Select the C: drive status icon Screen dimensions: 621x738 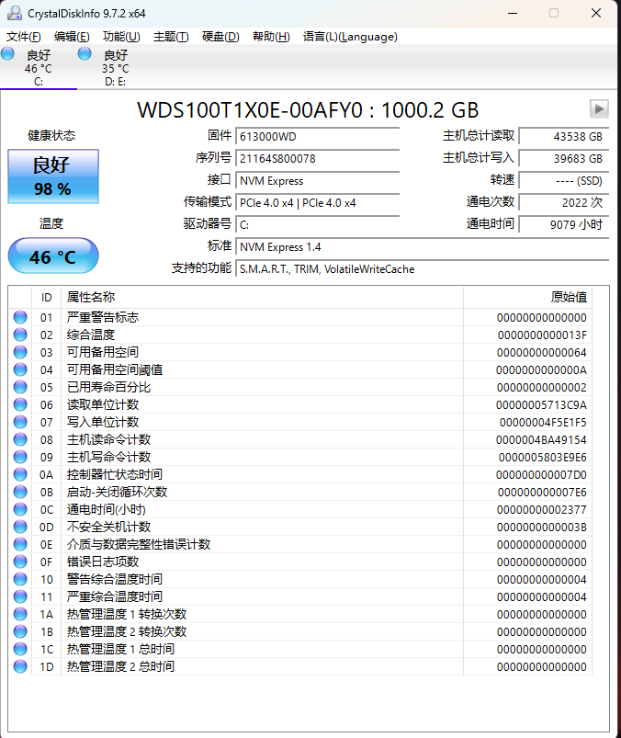(8, 54)
